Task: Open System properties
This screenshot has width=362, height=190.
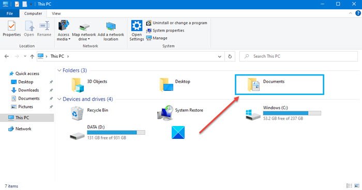Action: coord(165,30)
